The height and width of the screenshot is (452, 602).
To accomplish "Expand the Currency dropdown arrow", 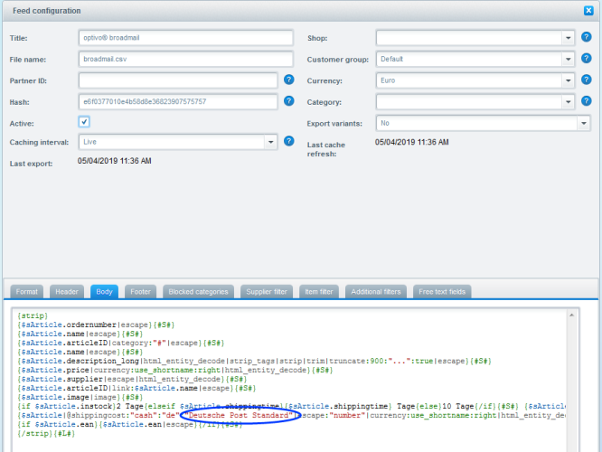I will (x=568, y=80).
